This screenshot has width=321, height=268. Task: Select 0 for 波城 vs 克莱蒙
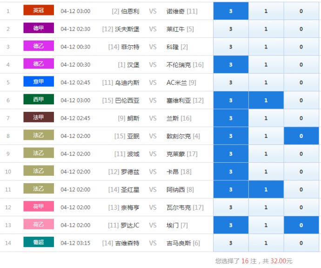click(x=301, y=154)
